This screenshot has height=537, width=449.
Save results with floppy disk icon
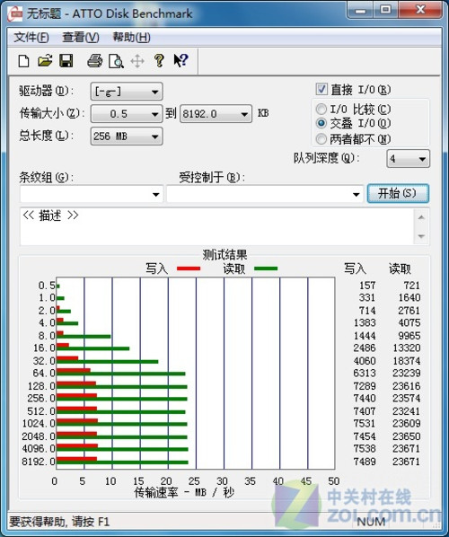[66, 61]
